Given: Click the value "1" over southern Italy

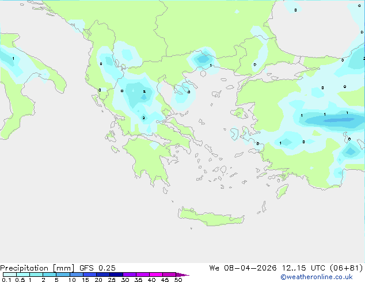Looking at the screenshot, I should point(13,58).
